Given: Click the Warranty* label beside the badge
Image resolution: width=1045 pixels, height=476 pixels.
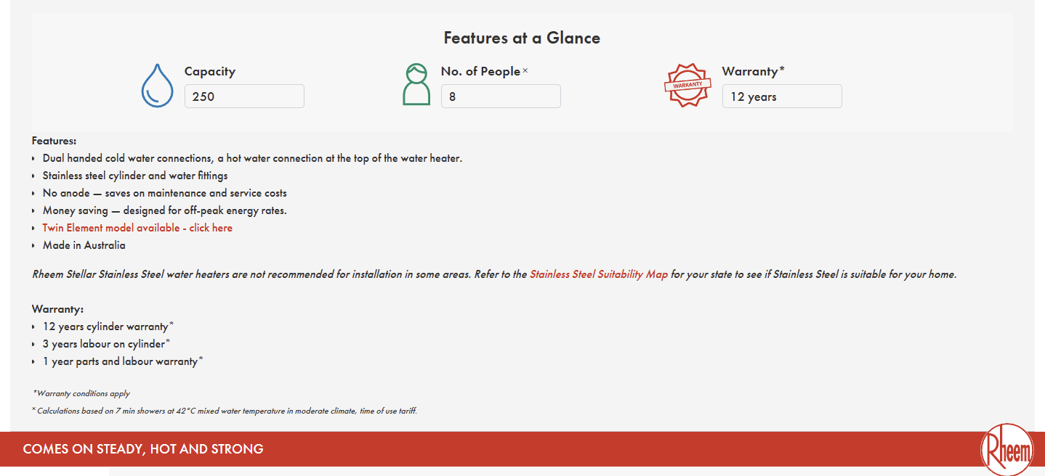Looking at the screenshot, I should [x=754, y=71].
